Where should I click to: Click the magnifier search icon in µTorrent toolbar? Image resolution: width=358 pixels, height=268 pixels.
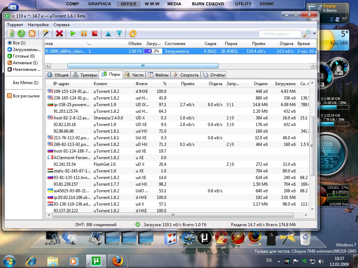[x=307, y=33]
